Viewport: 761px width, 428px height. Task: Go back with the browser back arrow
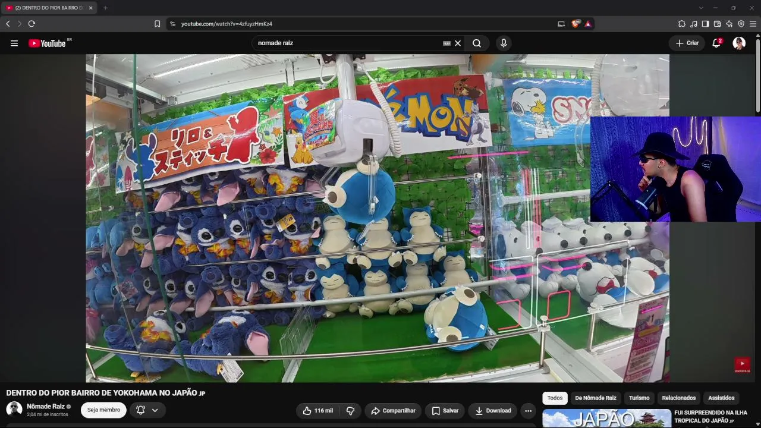[x=8, y=24]
